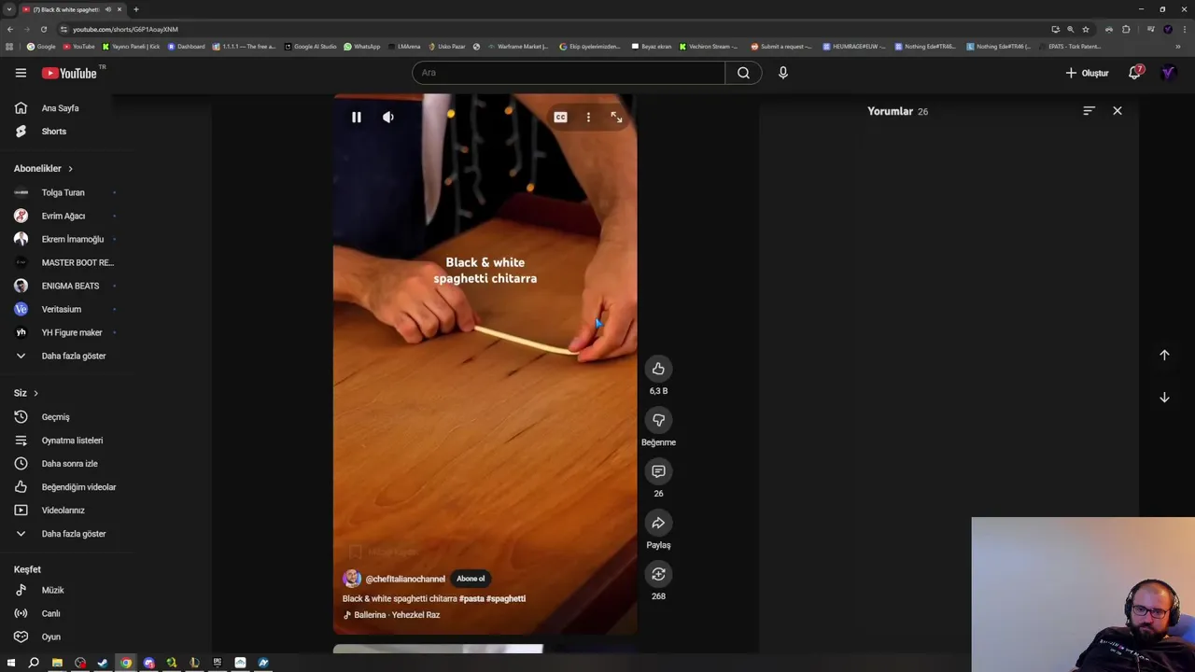The width and height of the screenshot is (1195, 672).
Task: Open Oluştur create menu
Action: pos(1088,73)
